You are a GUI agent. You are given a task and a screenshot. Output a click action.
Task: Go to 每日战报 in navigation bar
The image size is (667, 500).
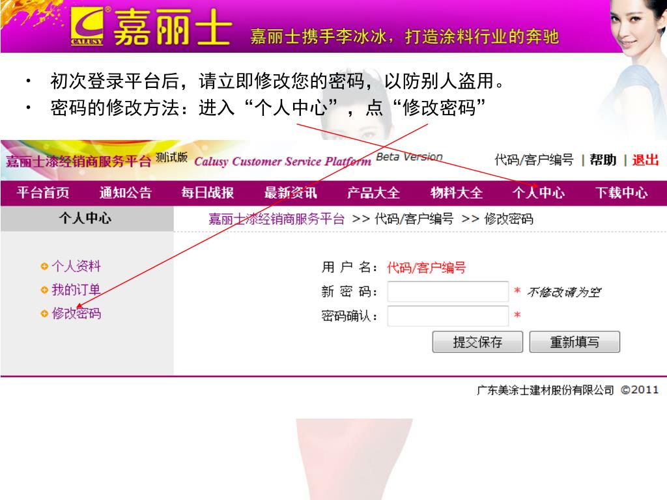click(208, 193)
